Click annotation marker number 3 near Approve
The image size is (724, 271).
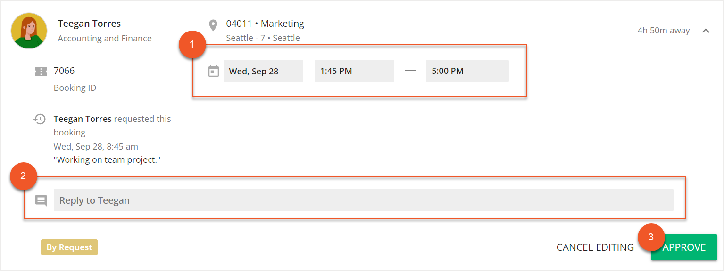tap(651, 238)
